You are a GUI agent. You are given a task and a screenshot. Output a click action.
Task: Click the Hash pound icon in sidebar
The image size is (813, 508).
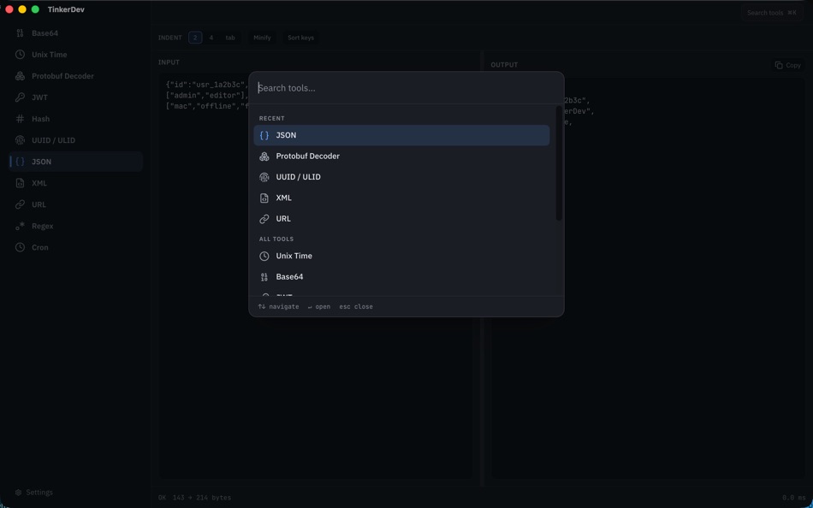[20, 119]
